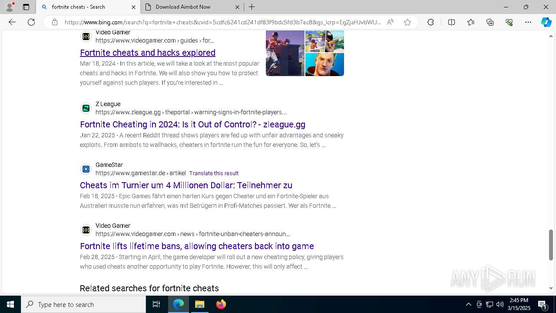This screenshot has height=313, width=556.
Task: Open the volume speaker tray icon
Action: tap(500, 304)
